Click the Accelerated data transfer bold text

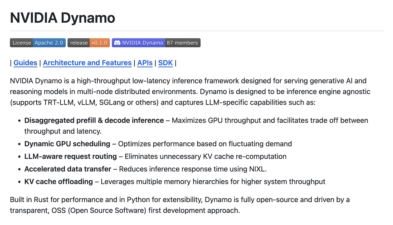point(68,169)
